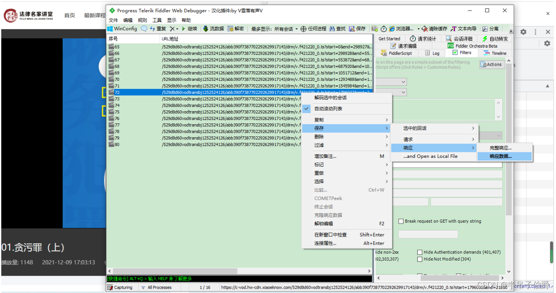This screenshot has width=556, height=293.
Task: Switch to the Get Started tab
Action: (x=389, y=39)
